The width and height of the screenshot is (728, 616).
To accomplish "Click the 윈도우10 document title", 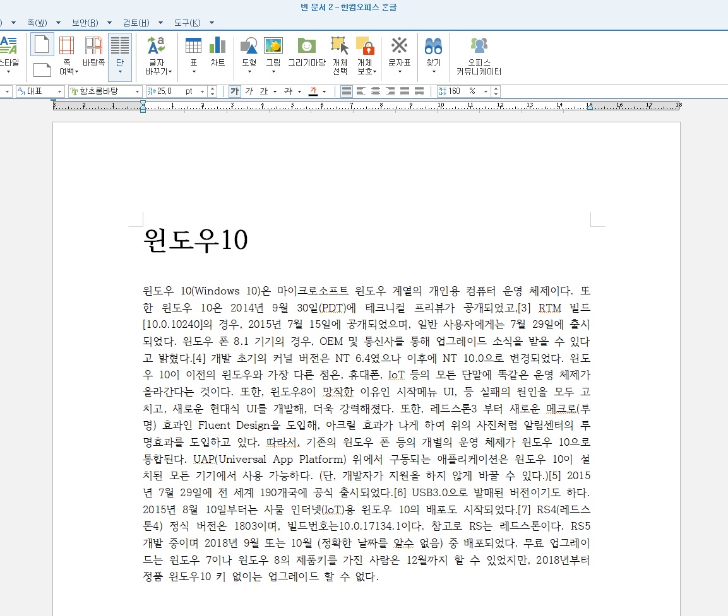I will 196,240.
